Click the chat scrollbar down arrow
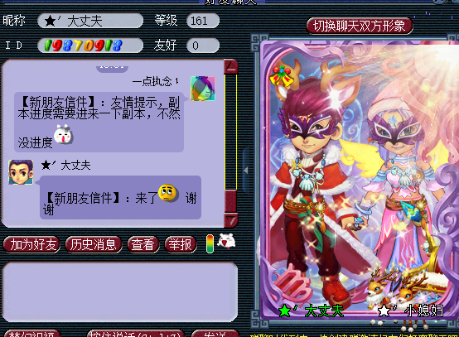 click(230, 220)
